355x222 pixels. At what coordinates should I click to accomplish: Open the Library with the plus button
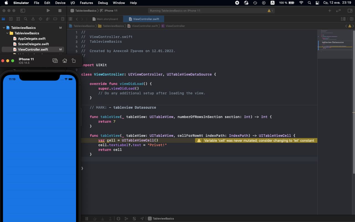tap(329, 11)
